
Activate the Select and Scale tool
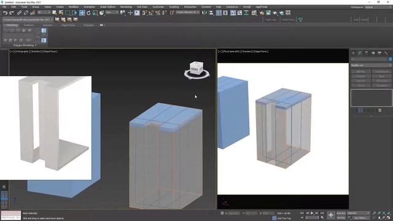(95, 13)
